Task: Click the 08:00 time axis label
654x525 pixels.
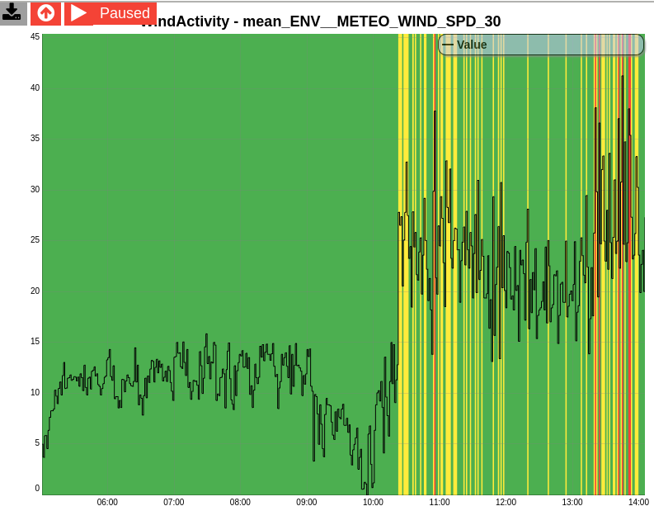Action: click(x=240, y=502)
